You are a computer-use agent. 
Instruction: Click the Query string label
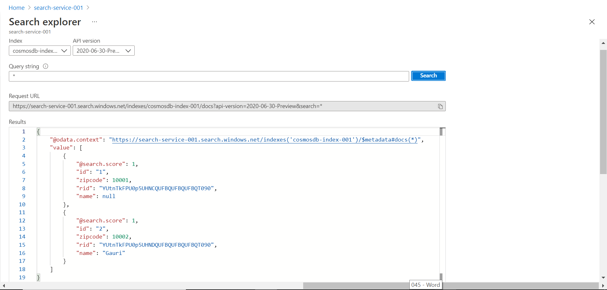[24, 66]
